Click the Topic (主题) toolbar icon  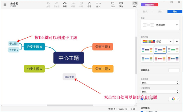coord(48,5)
